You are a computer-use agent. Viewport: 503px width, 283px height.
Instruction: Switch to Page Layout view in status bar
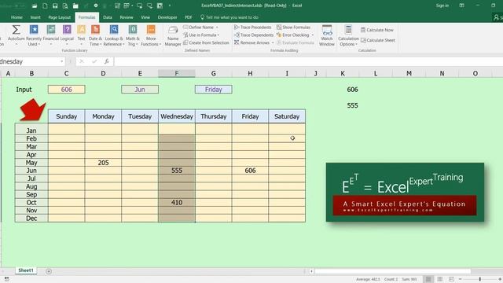pos(440,279)
